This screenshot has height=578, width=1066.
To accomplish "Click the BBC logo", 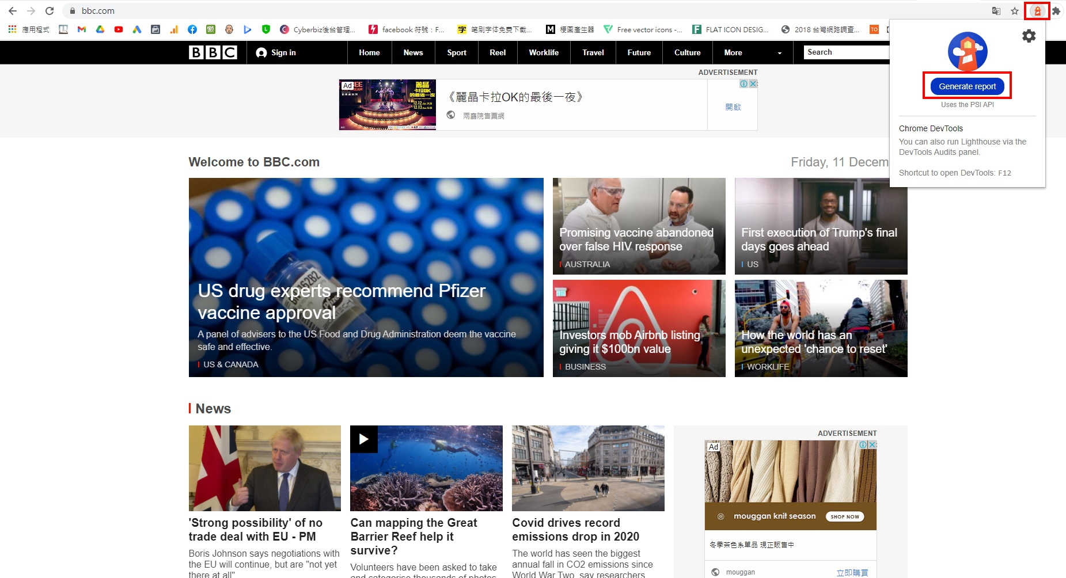I will (x=213, y=52).
